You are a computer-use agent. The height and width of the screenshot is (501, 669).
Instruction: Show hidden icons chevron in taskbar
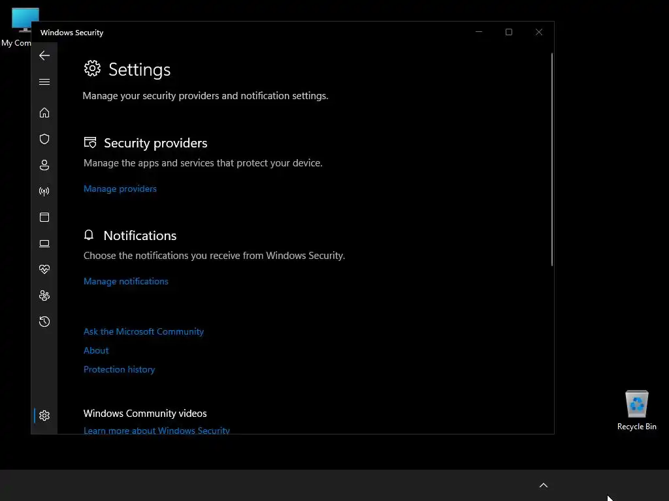pos(543,485)
